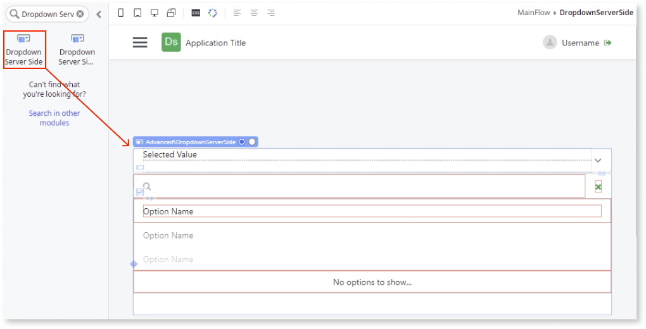Image resolution: width=646 pixels, height=329 pixels.
Task: Open the colorful theme wheel icon
Action: pos(213,13)
